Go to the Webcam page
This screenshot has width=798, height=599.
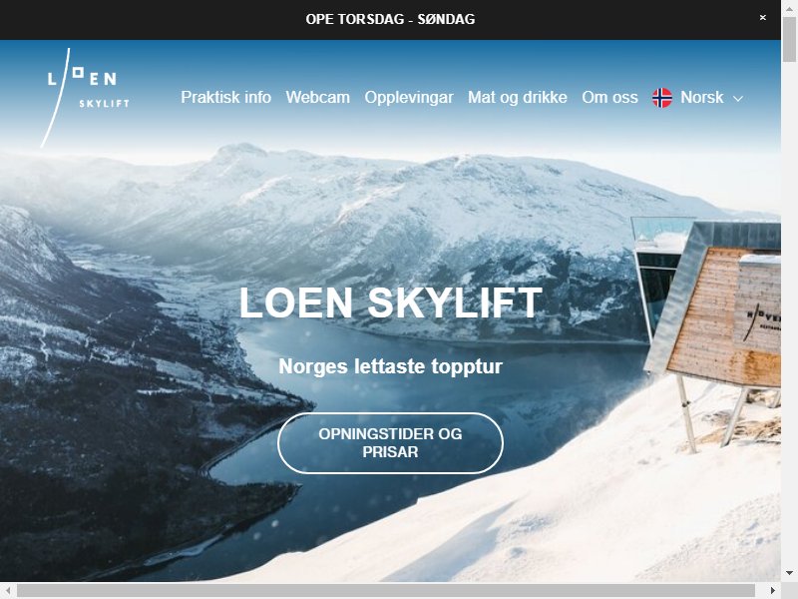pos(317,97)
